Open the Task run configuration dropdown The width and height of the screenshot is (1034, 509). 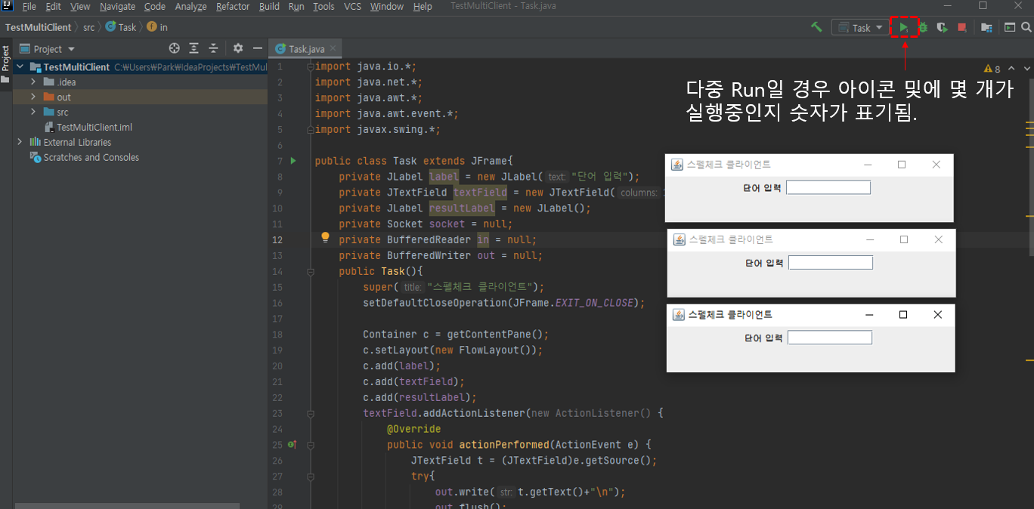click(x=860, y=27)
